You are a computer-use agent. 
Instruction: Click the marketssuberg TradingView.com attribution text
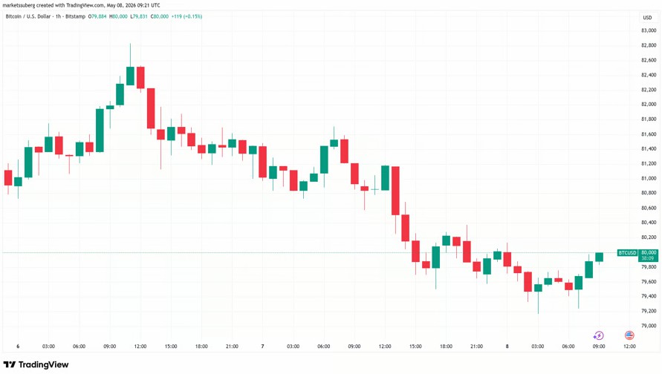coord(81,5)
